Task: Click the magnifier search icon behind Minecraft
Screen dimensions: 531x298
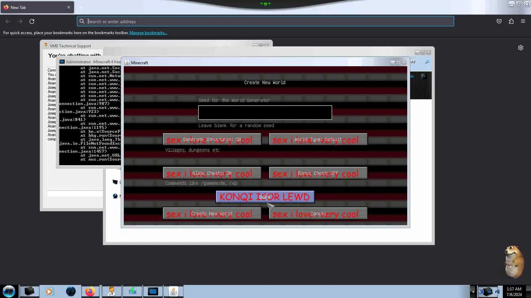Action: pos(427,62)
